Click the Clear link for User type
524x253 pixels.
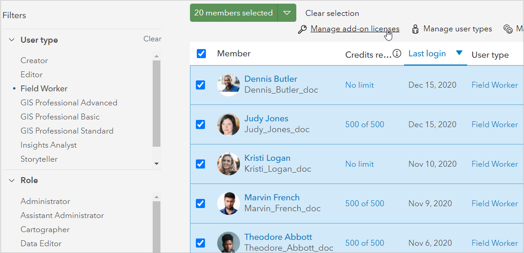pyautogui.click(x=152, y=39)
